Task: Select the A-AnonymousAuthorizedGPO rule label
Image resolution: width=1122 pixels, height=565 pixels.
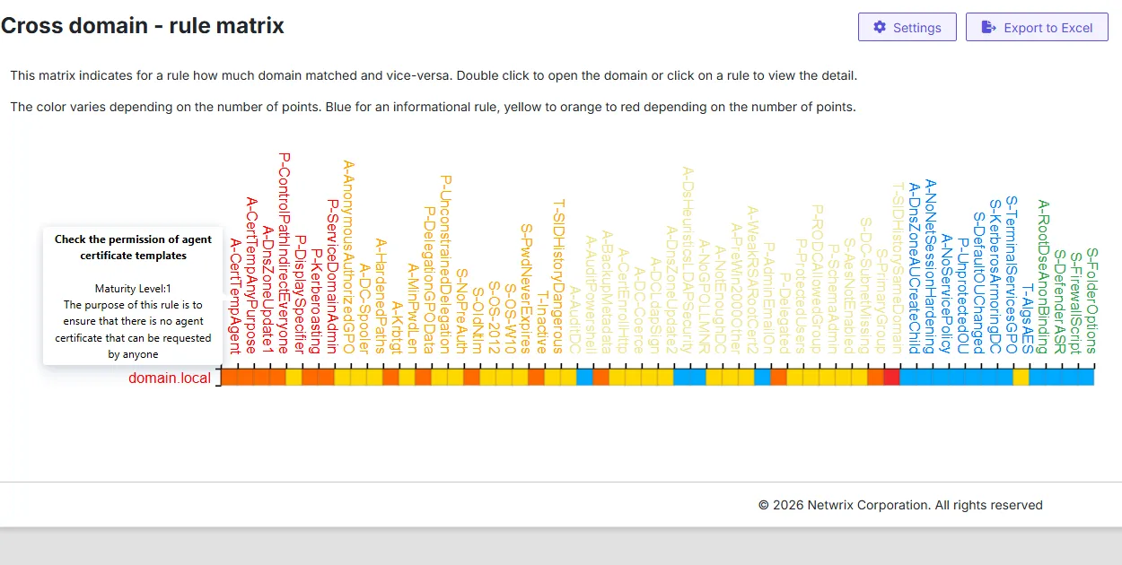Action: pos(348,257)
